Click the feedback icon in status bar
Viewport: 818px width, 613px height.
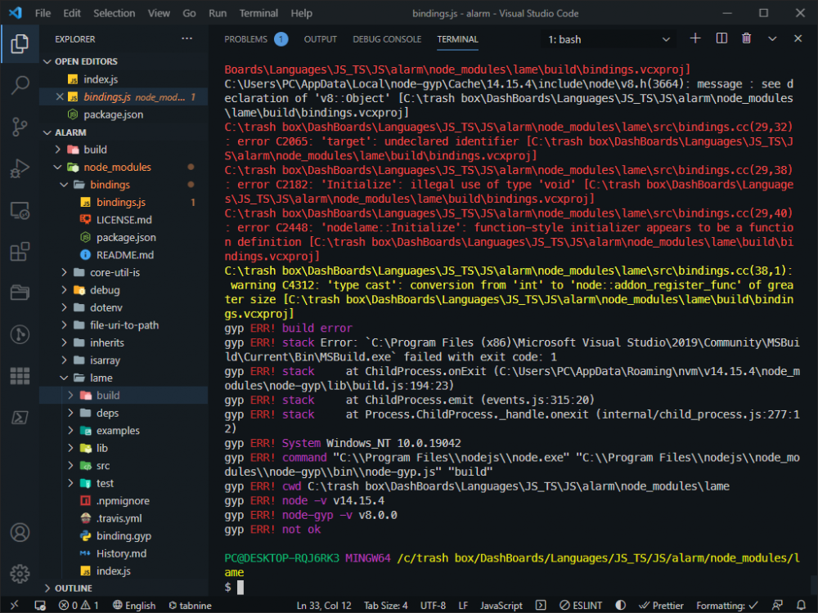(777, 605)
